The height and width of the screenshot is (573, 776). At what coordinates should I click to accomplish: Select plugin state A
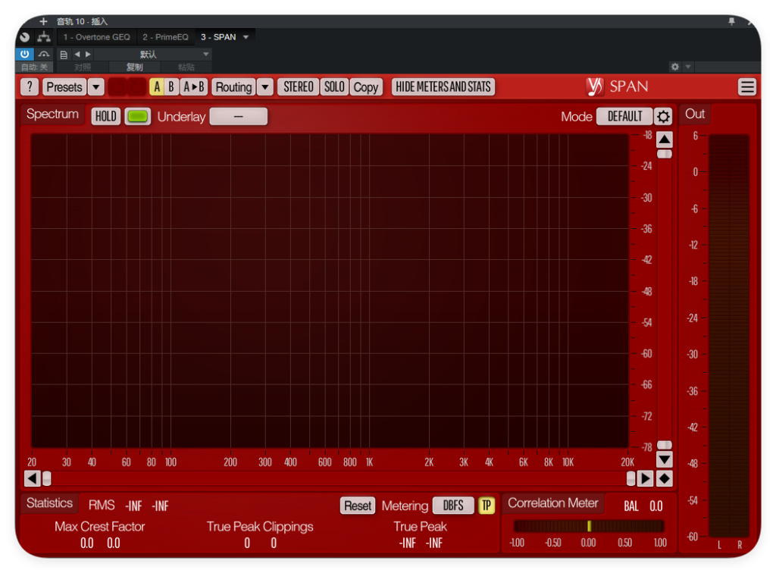157,87
